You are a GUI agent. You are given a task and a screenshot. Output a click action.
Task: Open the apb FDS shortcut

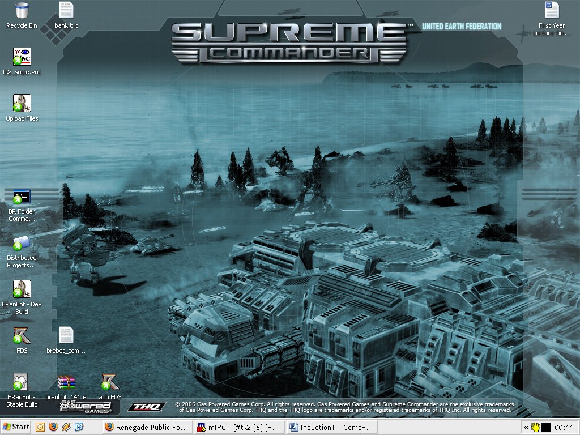click(x=110, y=382)
